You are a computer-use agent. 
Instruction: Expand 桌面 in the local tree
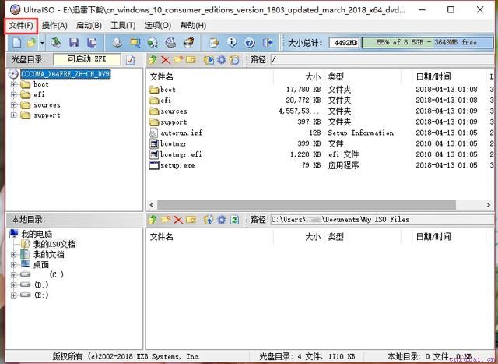(x=14, y=265)
